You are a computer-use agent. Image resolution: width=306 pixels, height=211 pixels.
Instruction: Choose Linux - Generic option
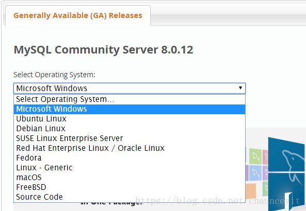(130, 168)
